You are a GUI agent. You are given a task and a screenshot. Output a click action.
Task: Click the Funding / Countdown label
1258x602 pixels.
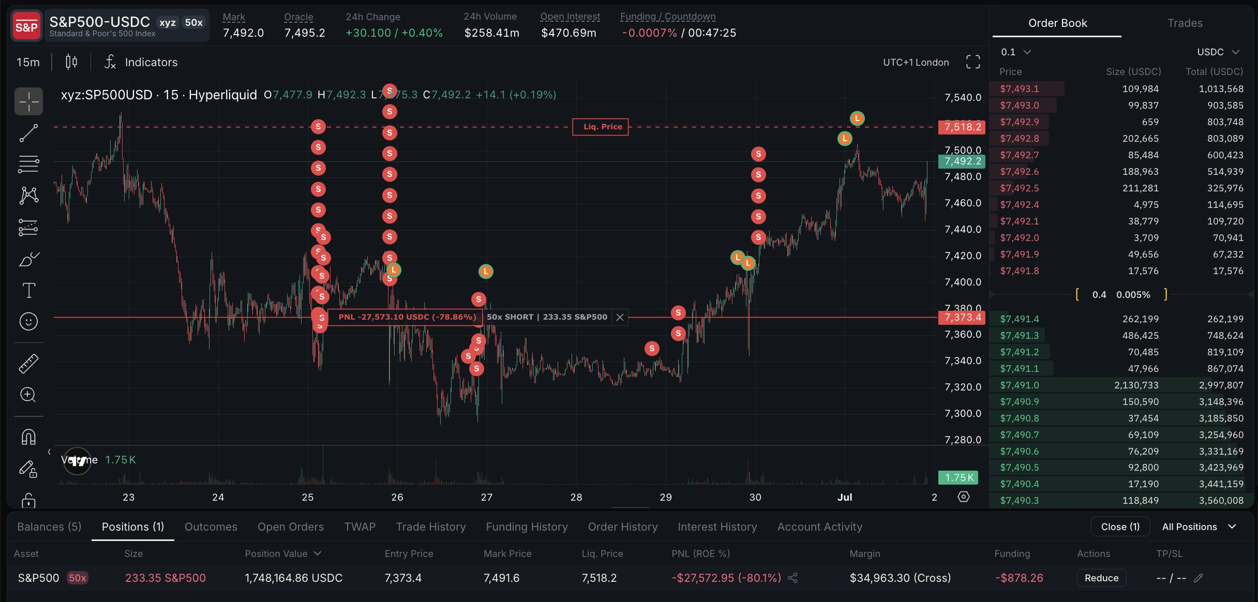(x=668, y=17)
